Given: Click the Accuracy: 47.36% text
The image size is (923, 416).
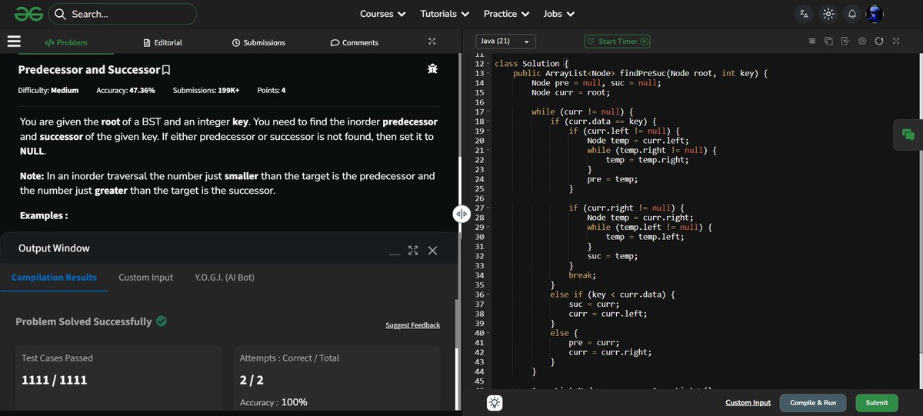Looking at the screenshot, I should click(x=125, y=91).
